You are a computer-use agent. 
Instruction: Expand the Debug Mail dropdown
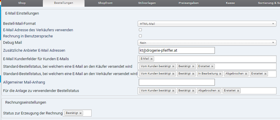[x=207, y=43]
